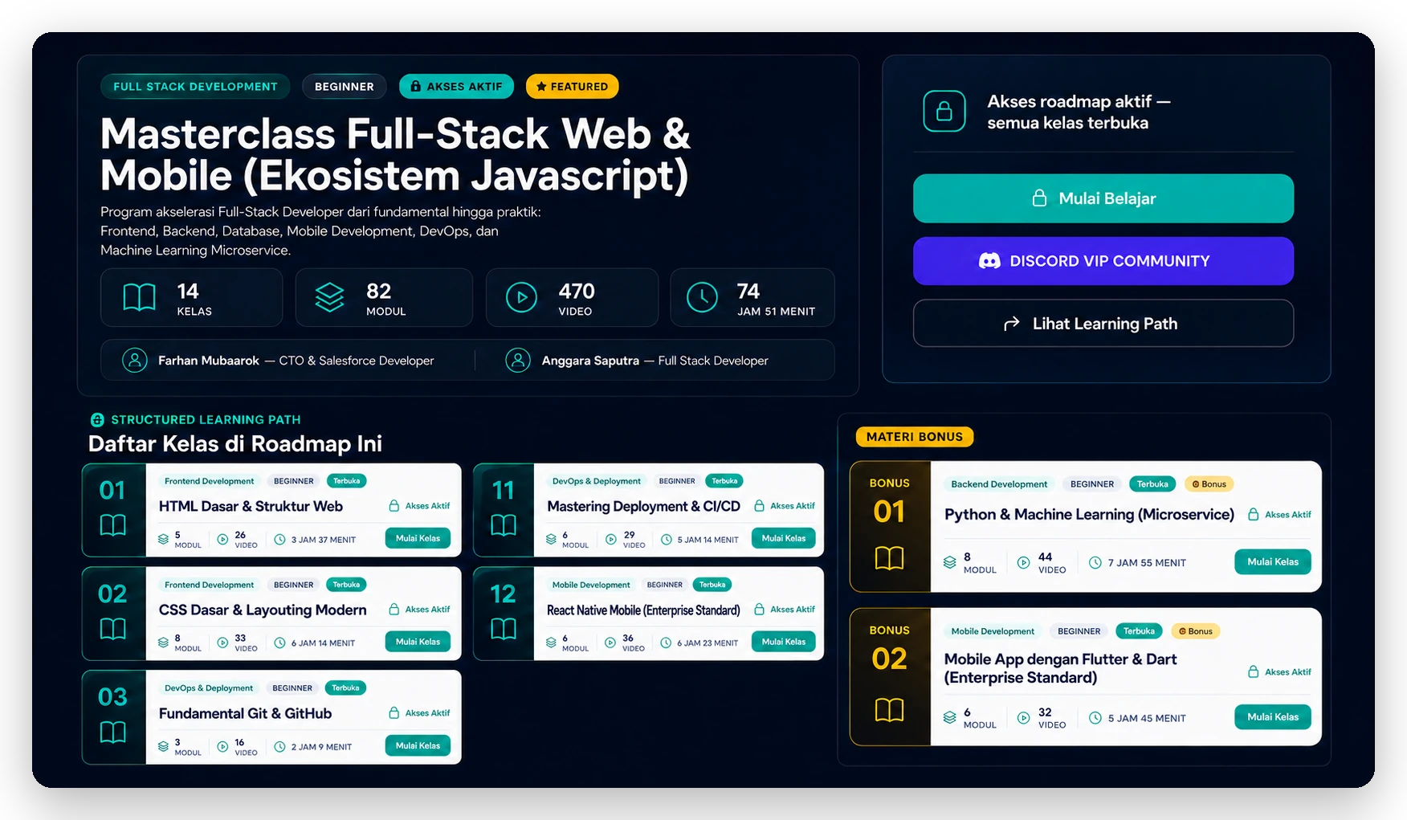Select the FULL STACK DEVELOPMENT tag
This screenshot has height=820, width=1407.
pos(195,87)
